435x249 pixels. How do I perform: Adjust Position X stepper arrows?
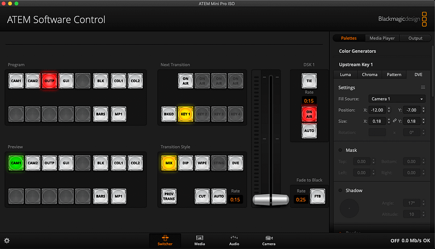[x=389, y=110]
